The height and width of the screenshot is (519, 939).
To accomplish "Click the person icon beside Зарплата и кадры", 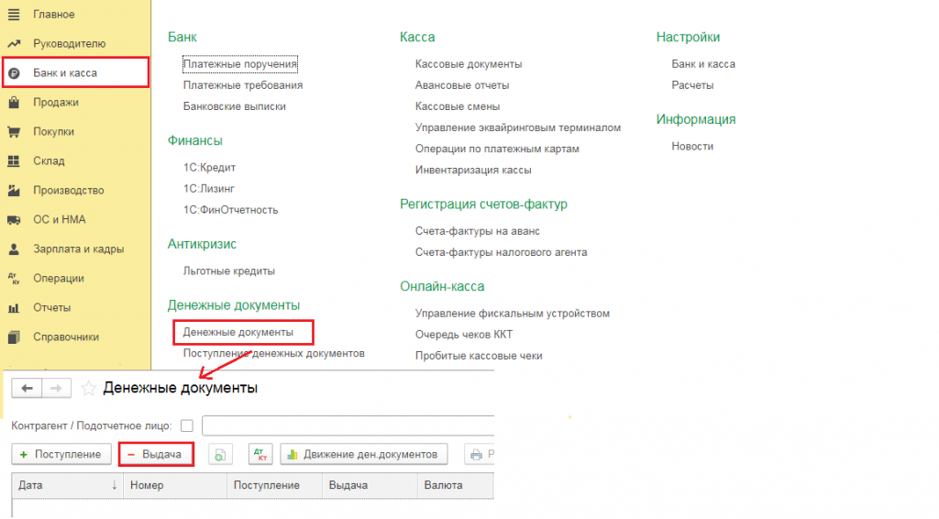I will click(14, 249).
